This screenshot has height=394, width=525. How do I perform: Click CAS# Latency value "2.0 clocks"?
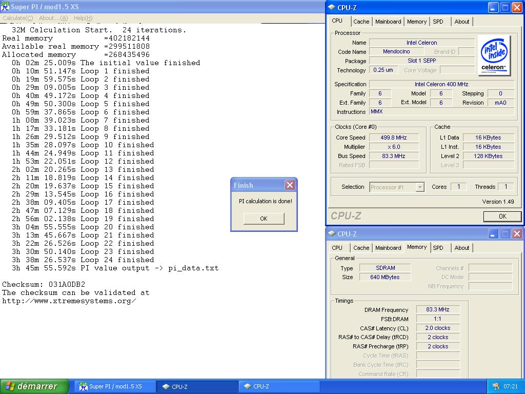pyautogui.click(x=438, y=328)
